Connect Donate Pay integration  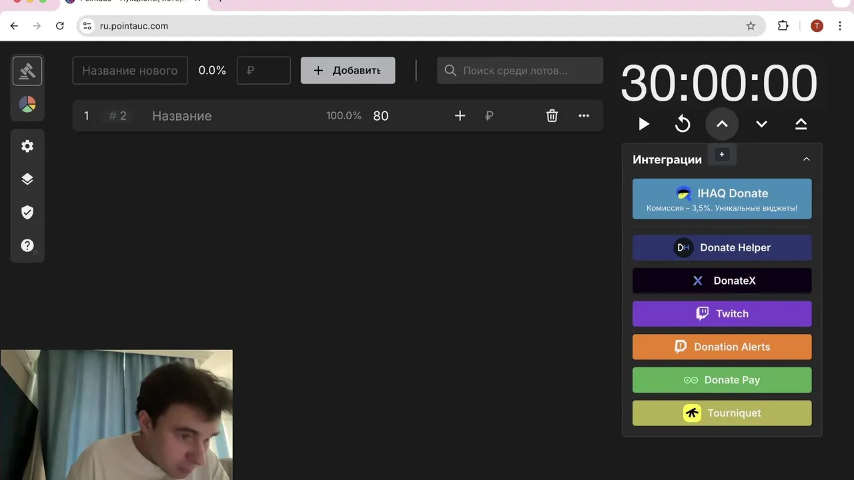tap(722, 380)
